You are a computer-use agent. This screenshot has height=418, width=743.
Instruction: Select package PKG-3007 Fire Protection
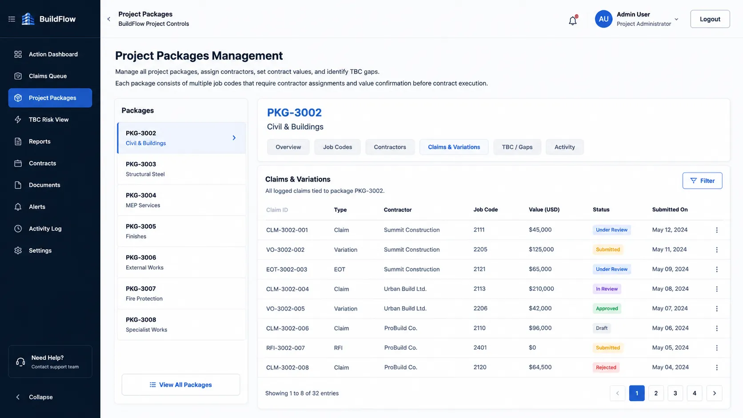click(181, 293)
